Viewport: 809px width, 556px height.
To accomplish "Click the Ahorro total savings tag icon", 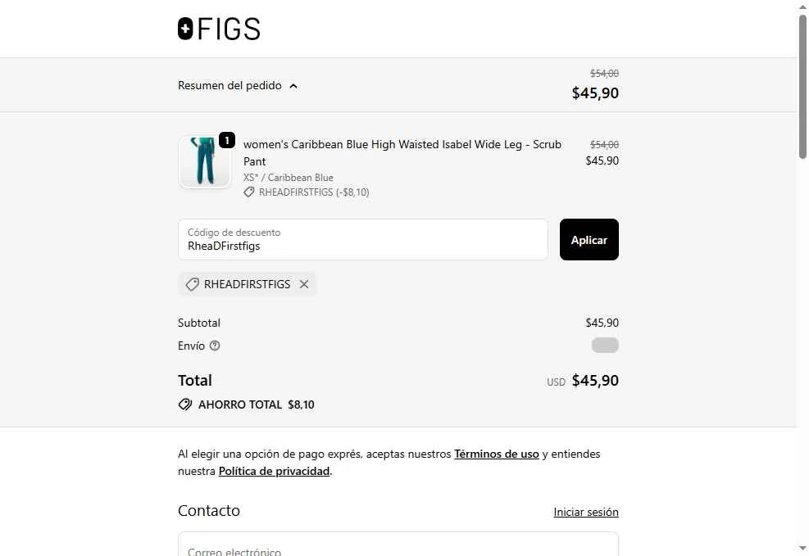I will pos(185,405).
